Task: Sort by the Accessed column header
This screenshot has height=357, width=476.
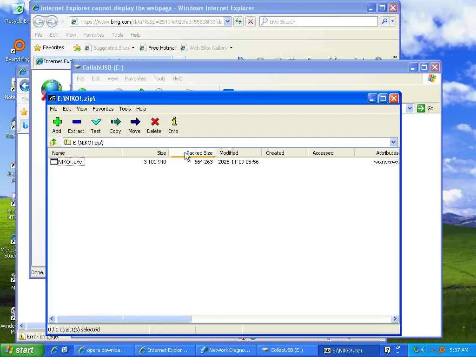Action: coord(331,152)
